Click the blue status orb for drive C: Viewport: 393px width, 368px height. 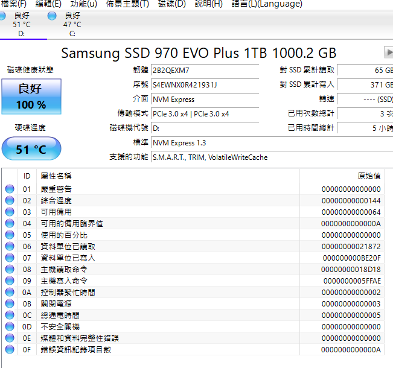click(52, 16)
